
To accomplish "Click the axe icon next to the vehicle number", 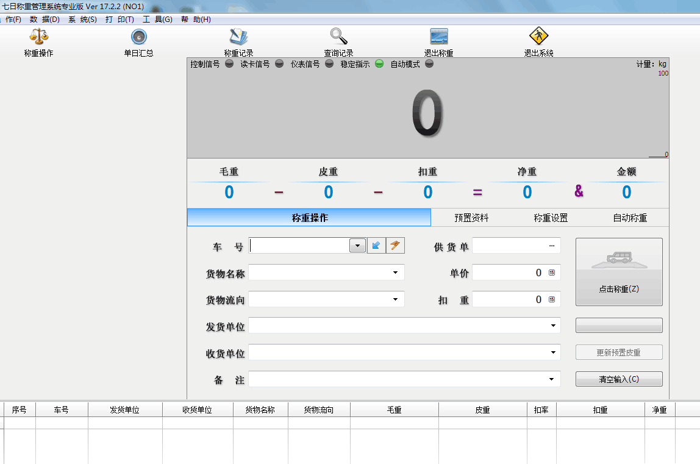I will (x=394, y=245).
